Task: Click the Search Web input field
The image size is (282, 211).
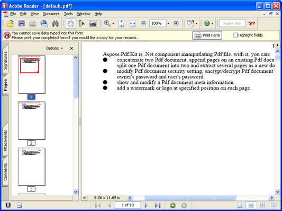Action: [x=232, y=23]
